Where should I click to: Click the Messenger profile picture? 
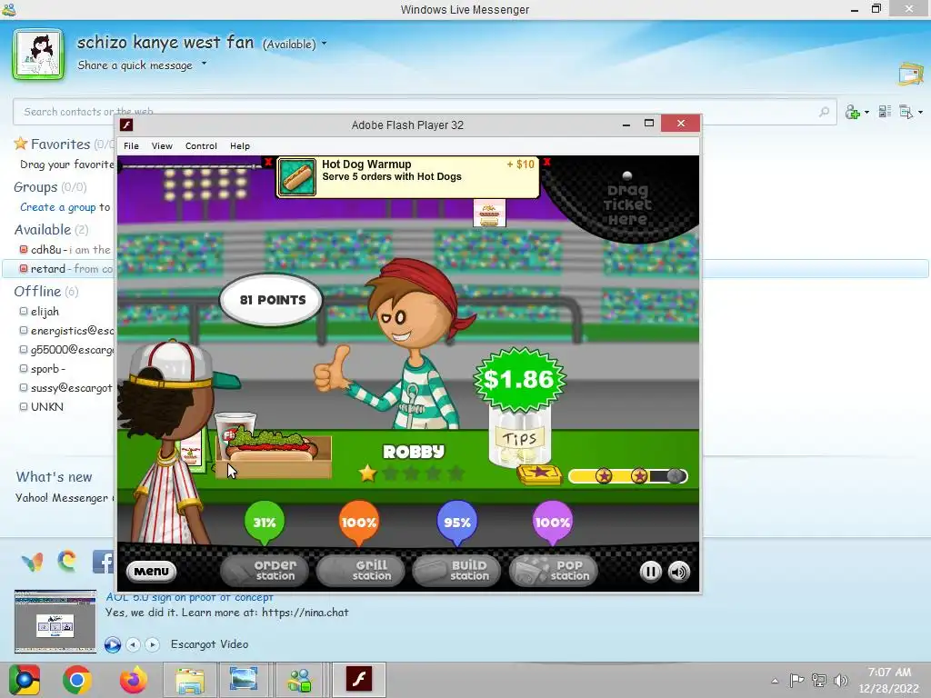pos(38,54)
